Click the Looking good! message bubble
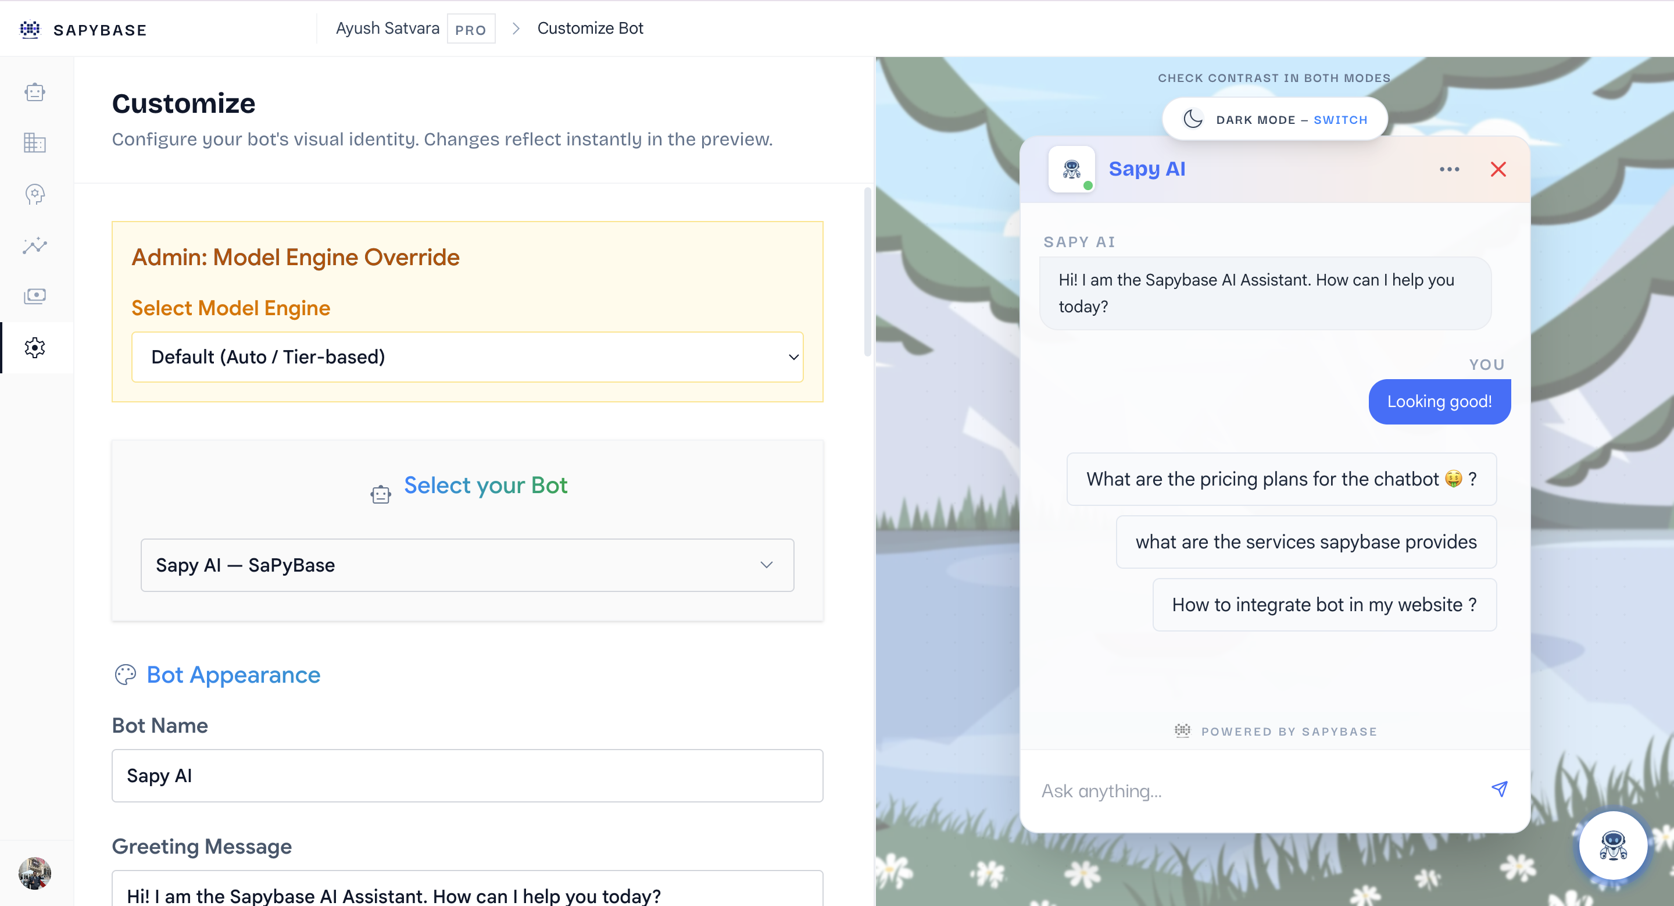 click(1439, 402)
